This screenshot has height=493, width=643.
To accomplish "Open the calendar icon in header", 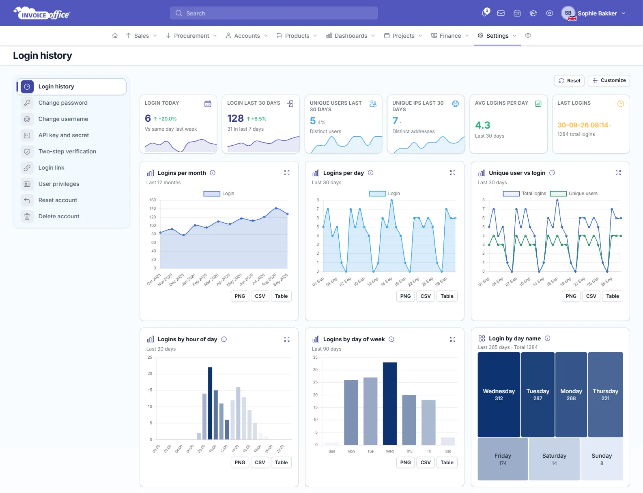I will point(517,13).
